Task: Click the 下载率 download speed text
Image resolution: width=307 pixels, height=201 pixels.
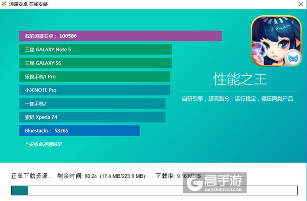Action: 179,176
